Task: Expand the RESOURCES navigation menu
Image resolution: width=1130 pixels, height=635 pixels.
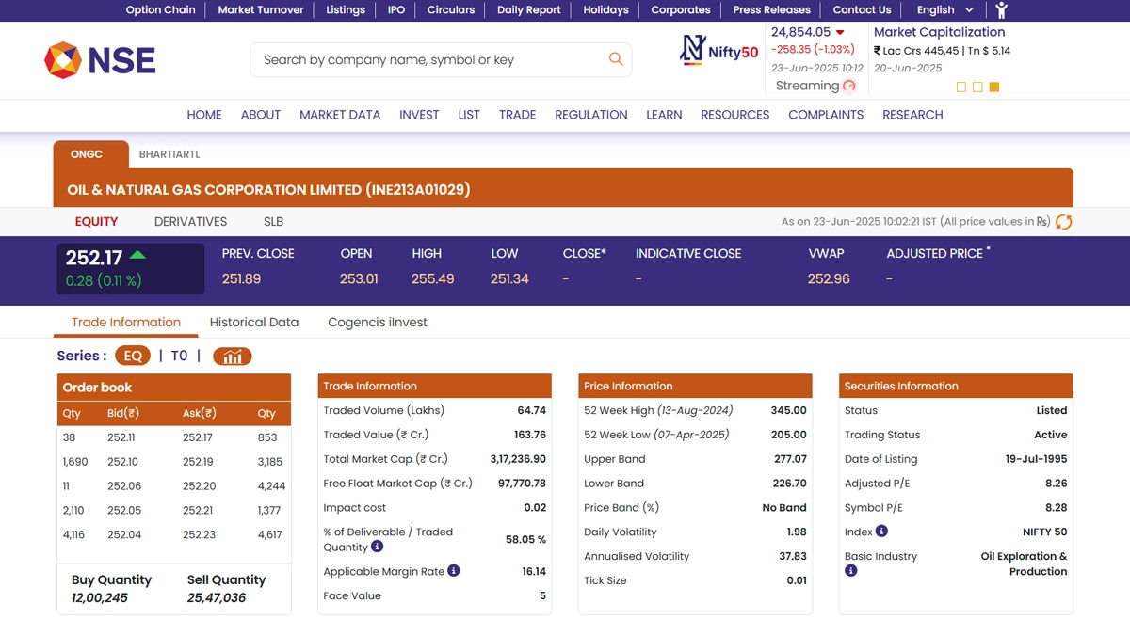Action: 734,115
